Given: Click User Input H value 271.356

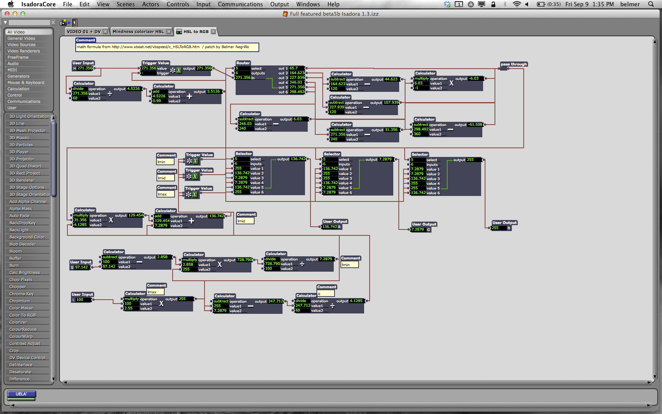Looking at the screenshot, I should [85, 68].
